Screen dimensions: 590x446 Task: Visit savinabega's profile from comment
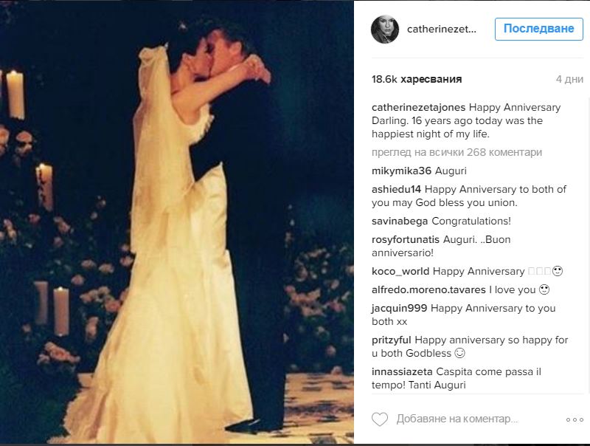click(x=400, y=221)
